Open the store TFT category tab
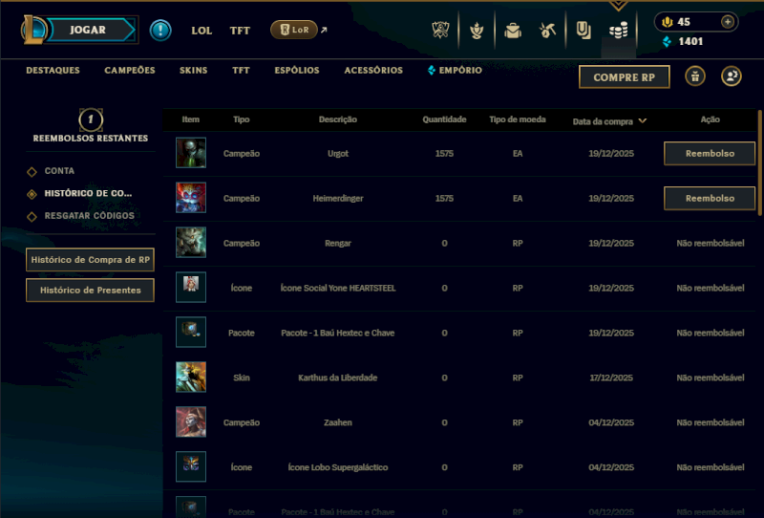764x518 pixels. tap(241, 70)
